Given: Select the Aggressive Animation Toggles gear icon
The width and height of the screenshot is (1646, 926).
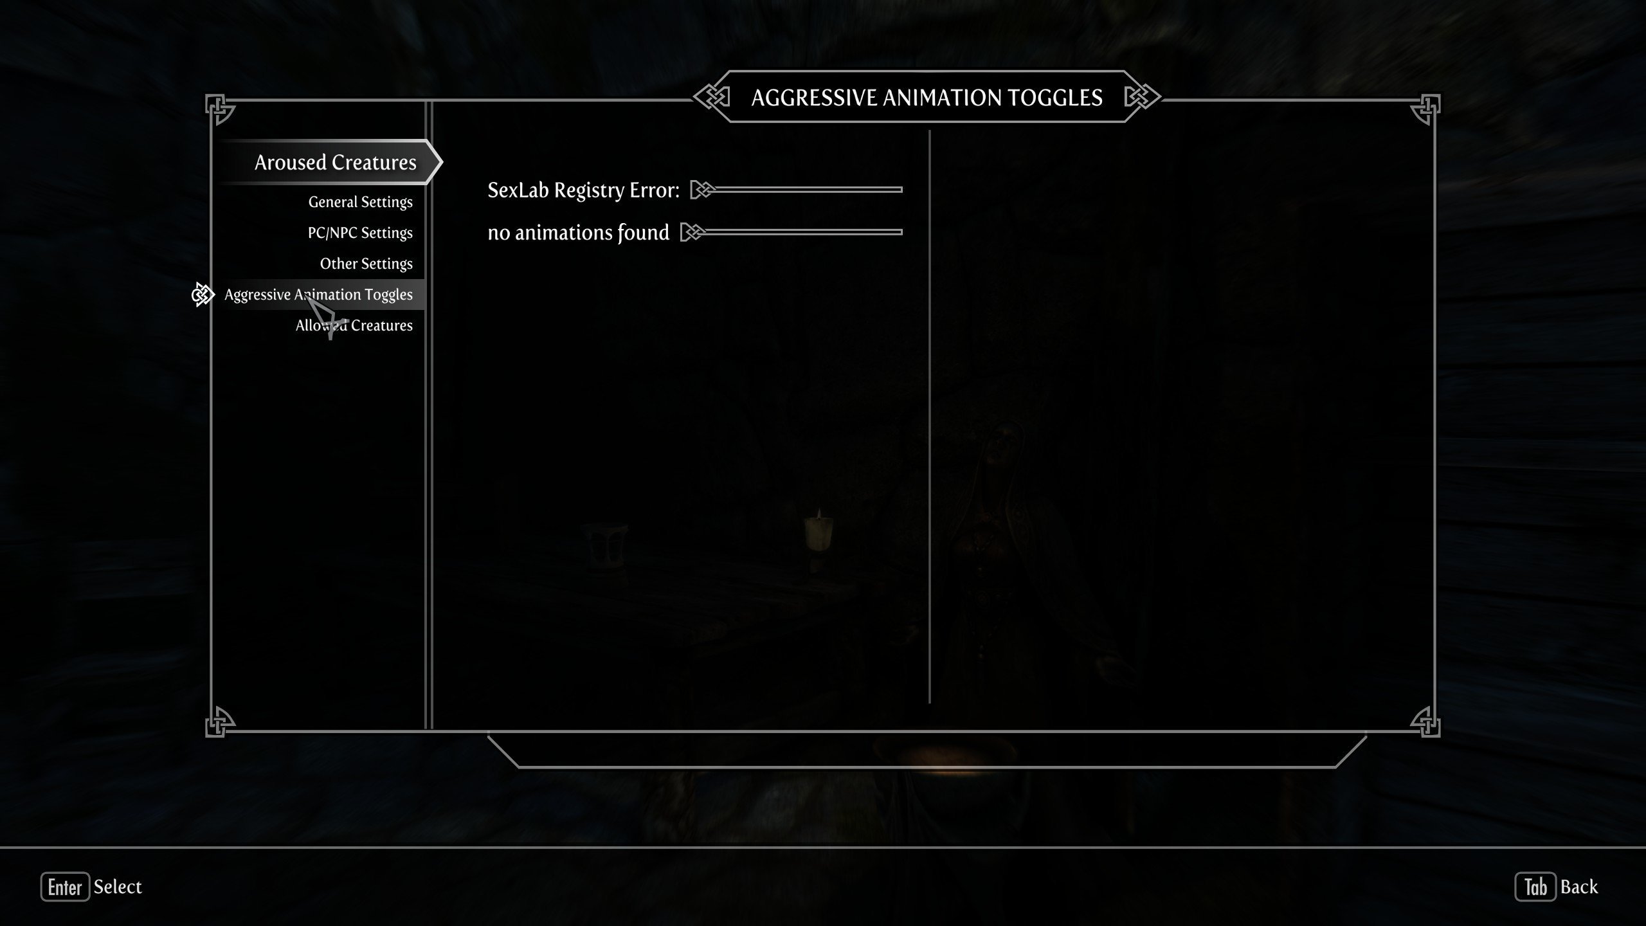Looking at the screenshot, I should click(203, 294).
